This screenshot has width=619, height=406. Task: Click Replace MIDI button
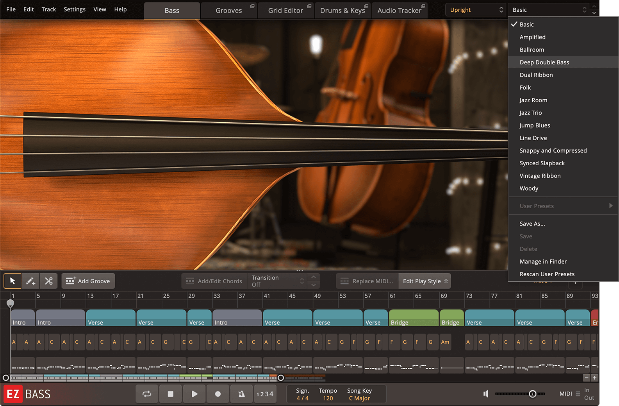(367, 281)
